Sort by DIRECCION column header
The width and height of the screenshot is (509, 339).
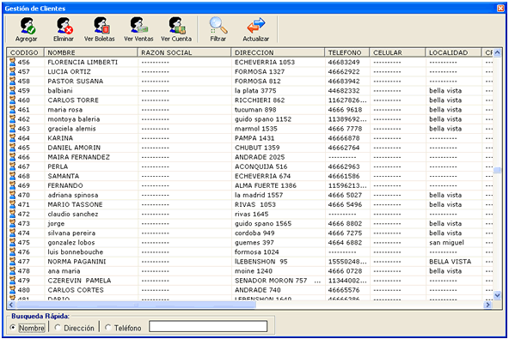[x=278, y=52]
